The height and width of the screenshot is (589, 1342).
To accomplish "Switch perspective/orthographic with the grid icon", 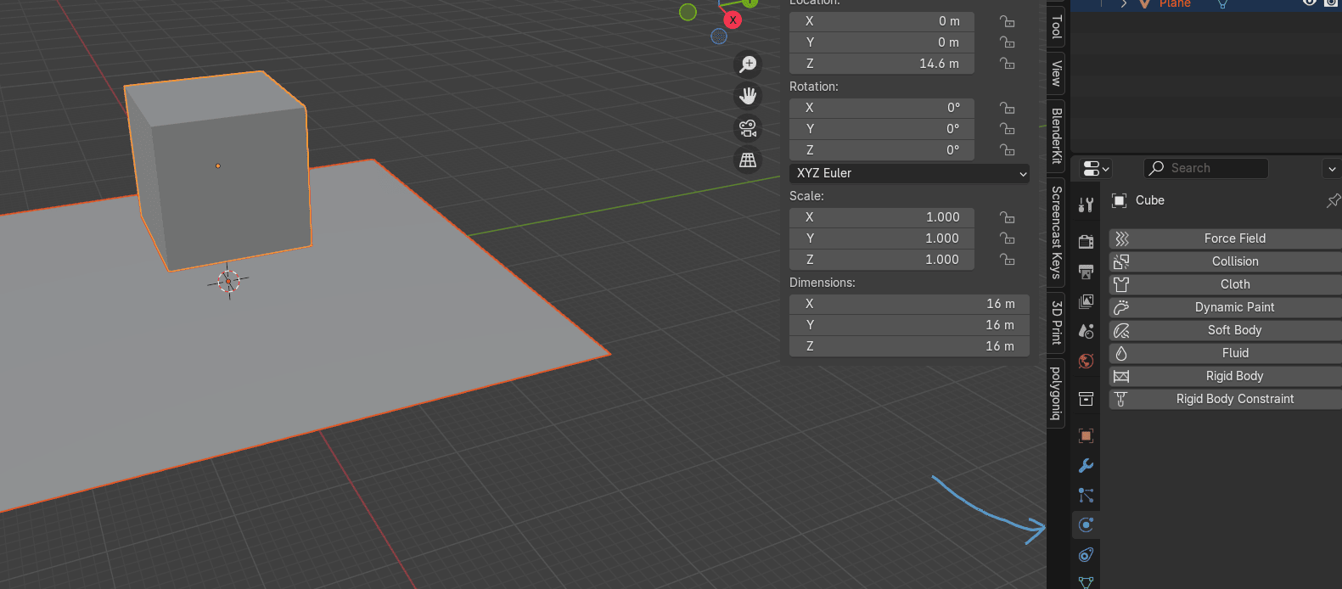I will coord(748,160).
